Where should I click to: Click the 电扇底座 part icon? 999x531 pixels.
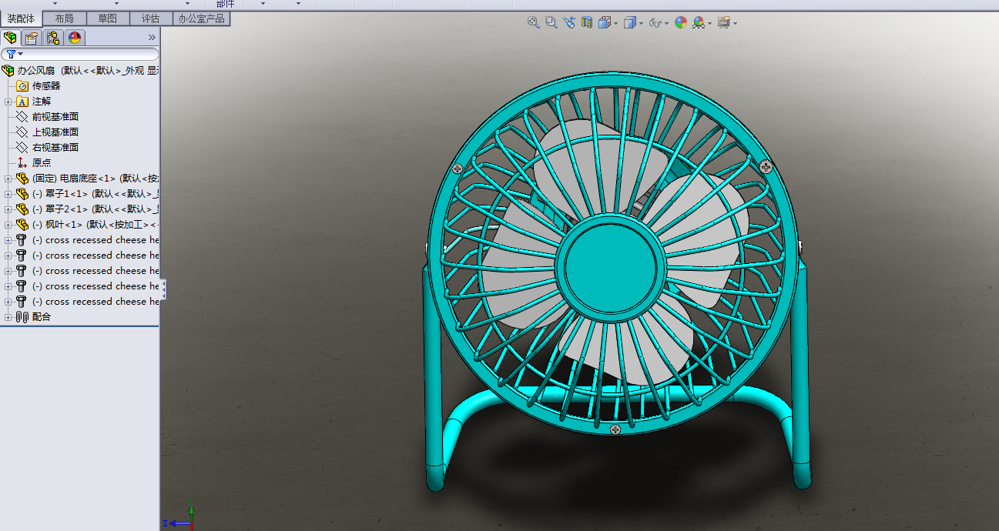[22, 179]
